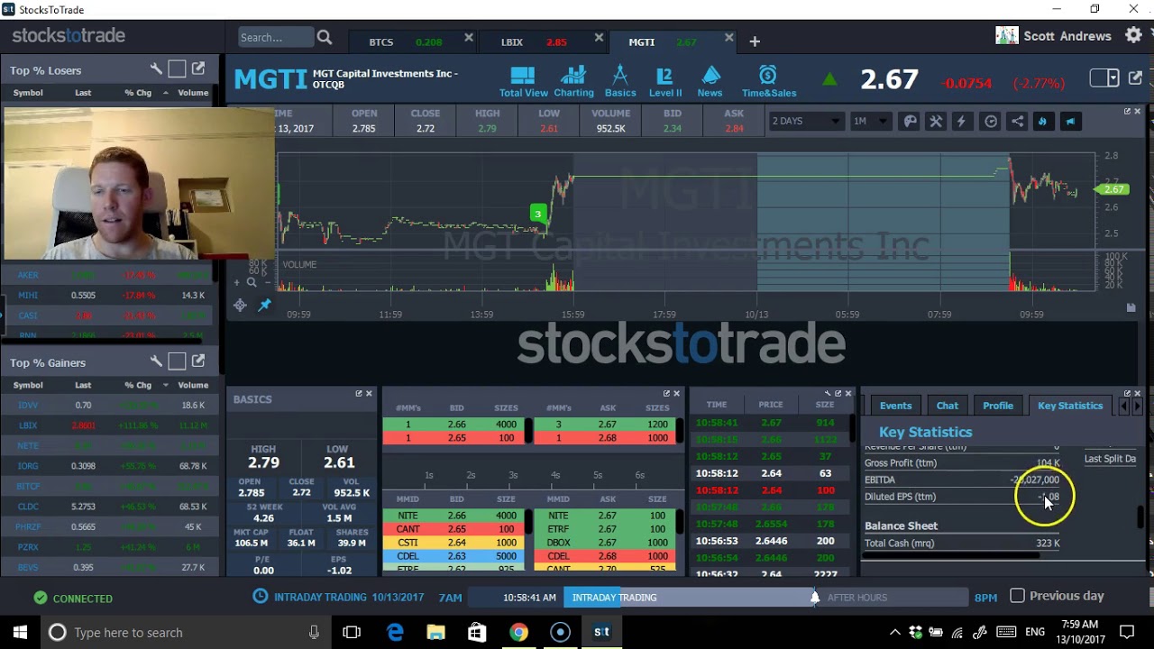Share the MGTI chart
Screen dimensions: 1154x649
pyautogui.click(x=1017, y=122)
